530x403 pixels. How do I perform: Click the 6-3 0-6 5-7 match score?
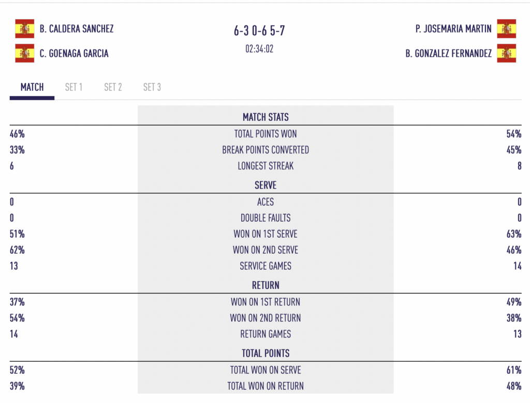(259, 31)
